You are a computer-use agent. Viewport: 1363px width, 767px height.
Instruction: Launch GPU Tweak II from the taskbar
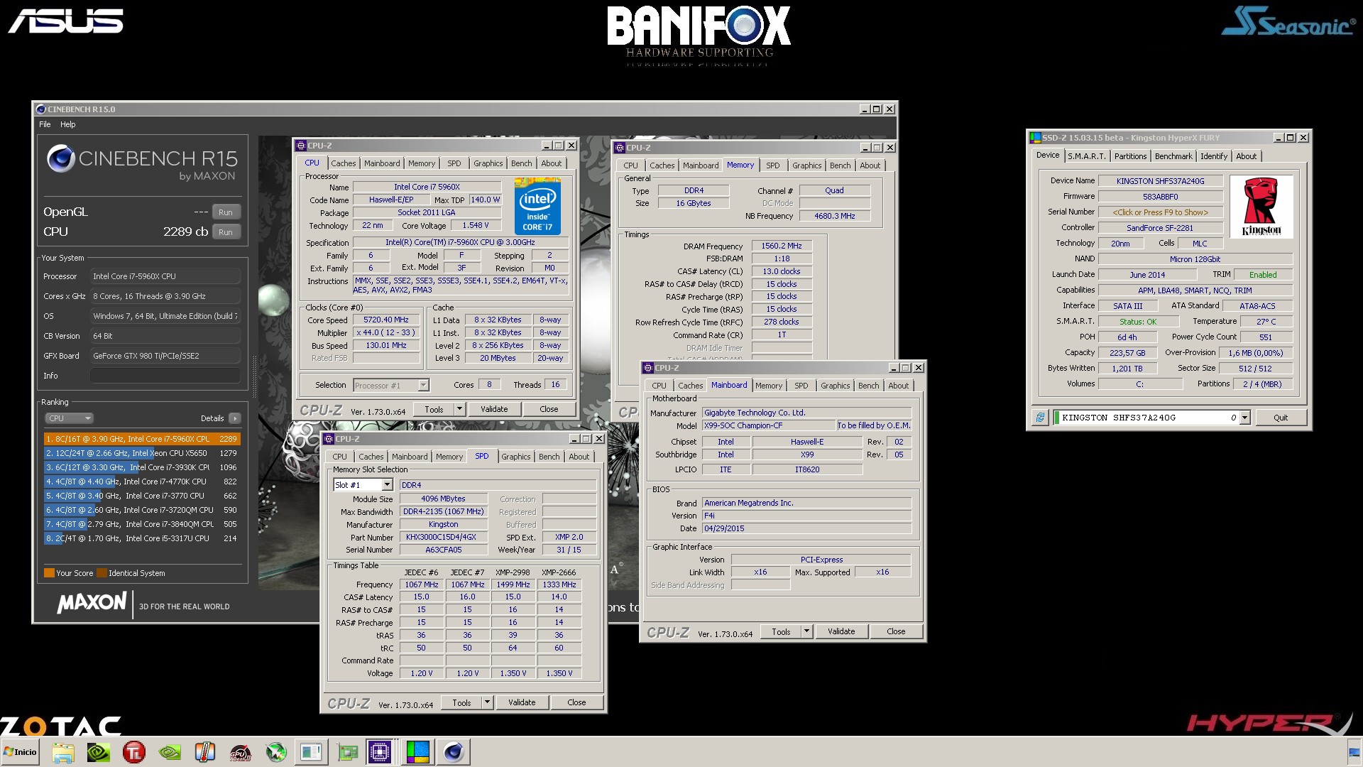coord(241,752)
